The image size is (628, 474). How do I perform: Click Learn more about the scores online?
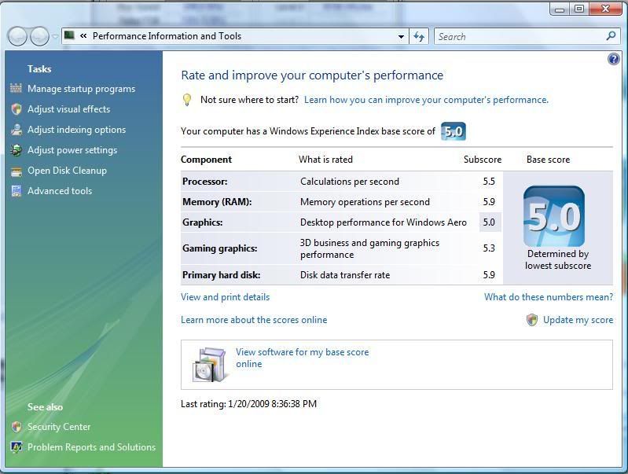coord(254,320)
